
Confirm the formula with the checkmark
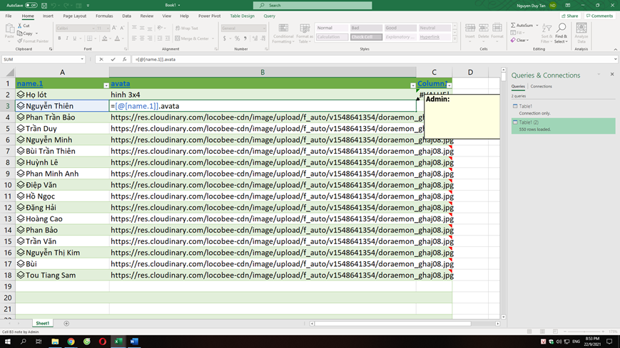point(113,59)
